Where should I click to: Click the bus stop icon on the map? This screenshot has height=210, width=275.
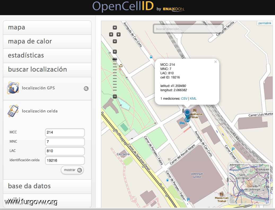[151, 57]
